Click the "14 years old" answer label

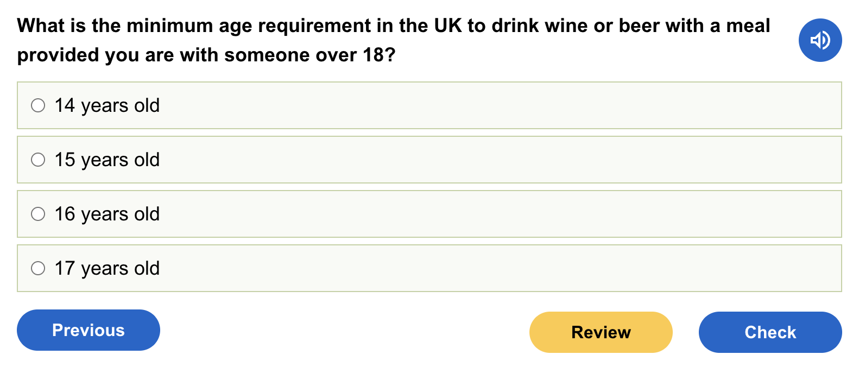(x=107, y=105)
